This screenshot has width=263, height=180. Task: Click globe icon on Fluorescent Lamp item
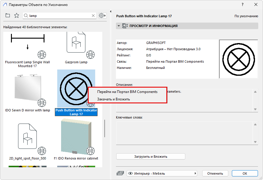(42, 55)
